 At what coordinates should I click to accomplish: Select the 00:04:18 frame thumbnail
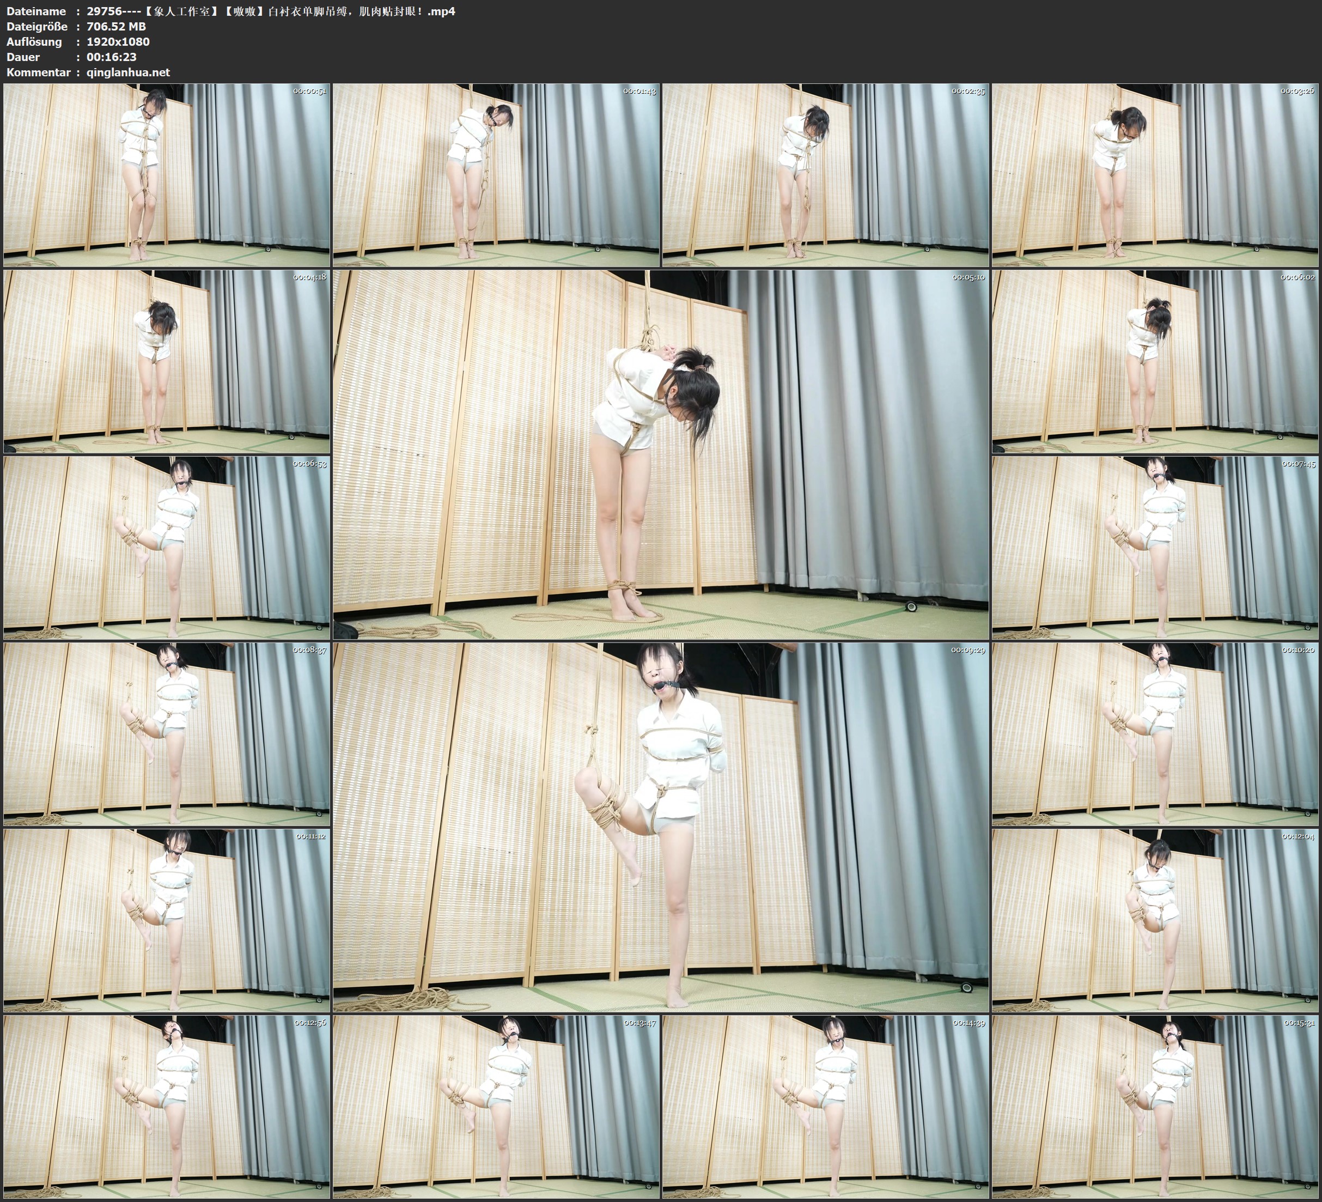click(167, 361)
